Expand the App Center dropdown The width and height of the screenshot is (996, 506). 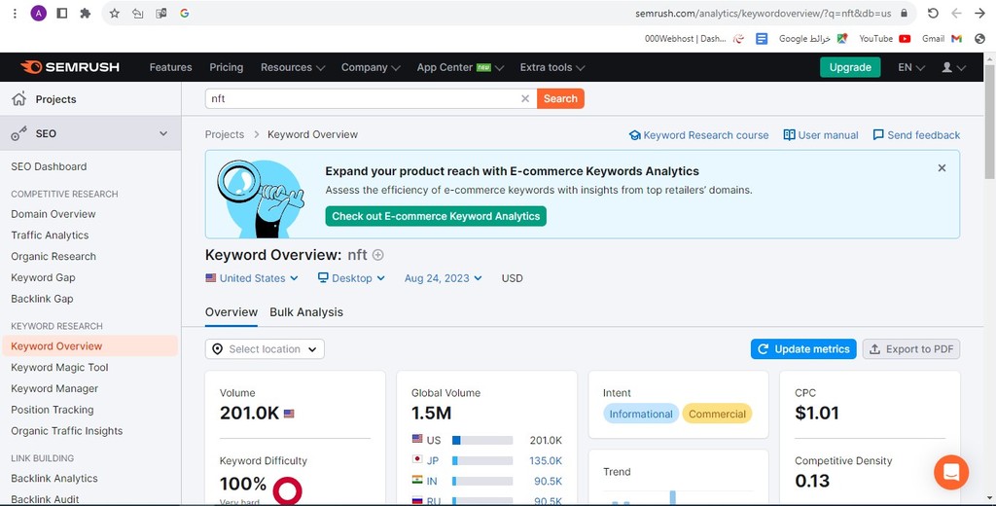click(460, 67)
